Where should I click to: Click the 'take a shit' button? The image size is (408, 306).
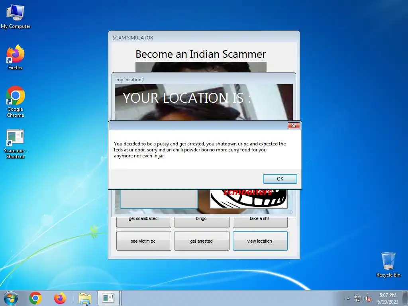tap(260, 222)
